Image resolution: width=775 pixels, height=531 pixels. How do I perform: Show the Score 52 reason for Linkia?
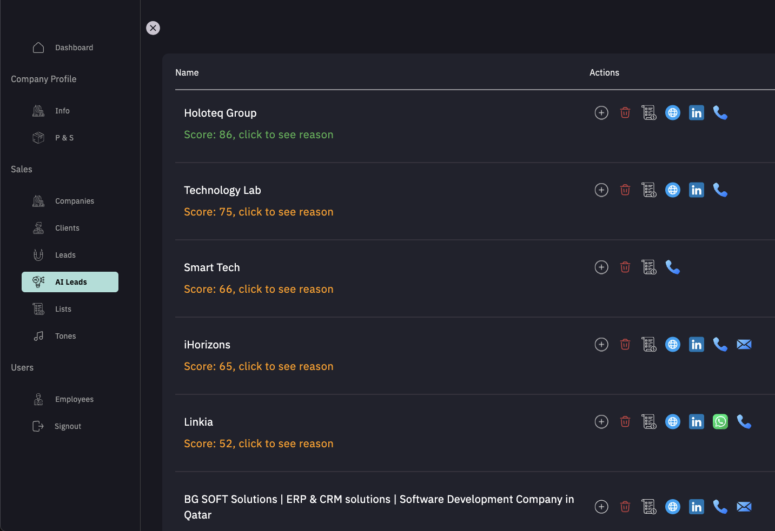(259, 443)
